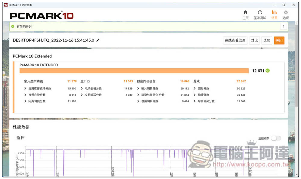Click the 常用基本功能 score 11 278
Image resolution: width=301 pixels, height=179 pixels.
coord(72,81)
